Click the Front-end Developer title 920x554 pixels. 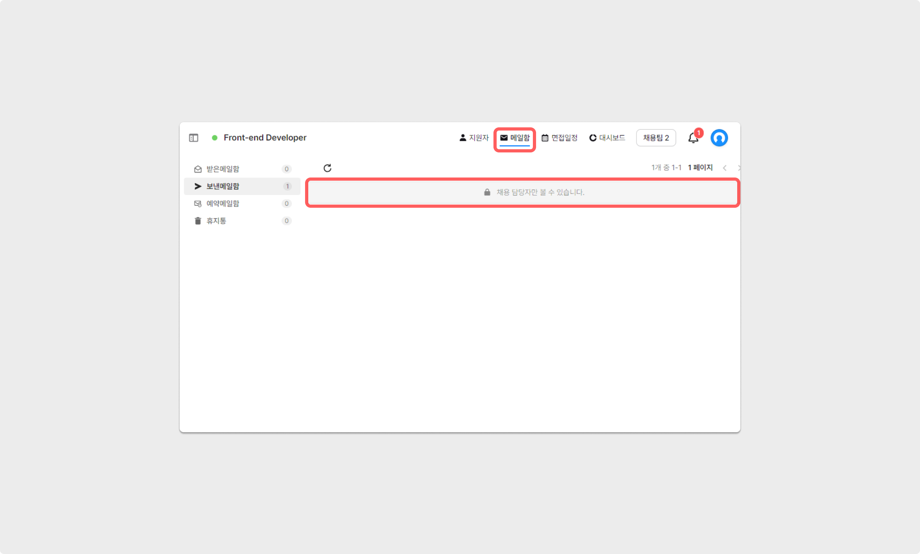pyautogui.click(x=265, y=138)
